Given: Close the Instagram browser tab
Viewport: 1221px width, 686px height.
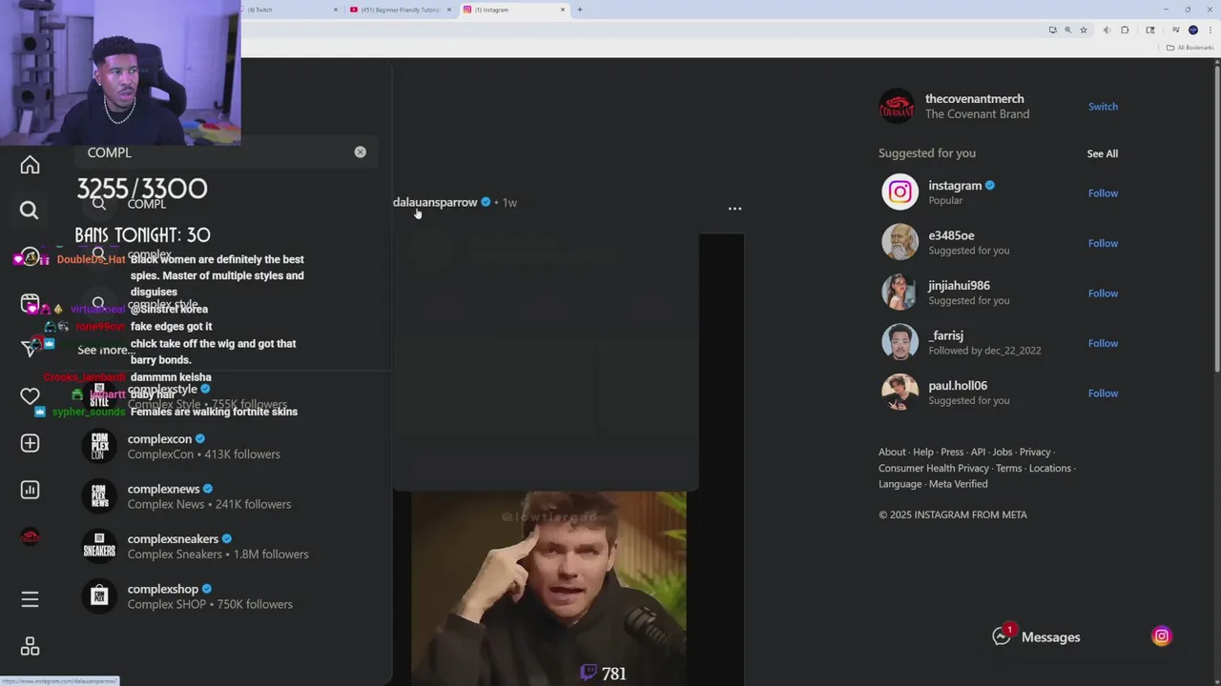Looking at the screenshot, I should (x=563, y=10).
